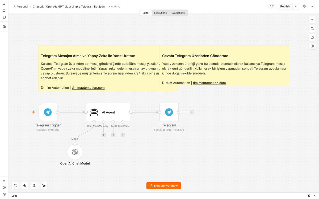Click the 'Updates: message' subtitle text
The width and height of the screenshot is (319, 199).
coord(48,130)
